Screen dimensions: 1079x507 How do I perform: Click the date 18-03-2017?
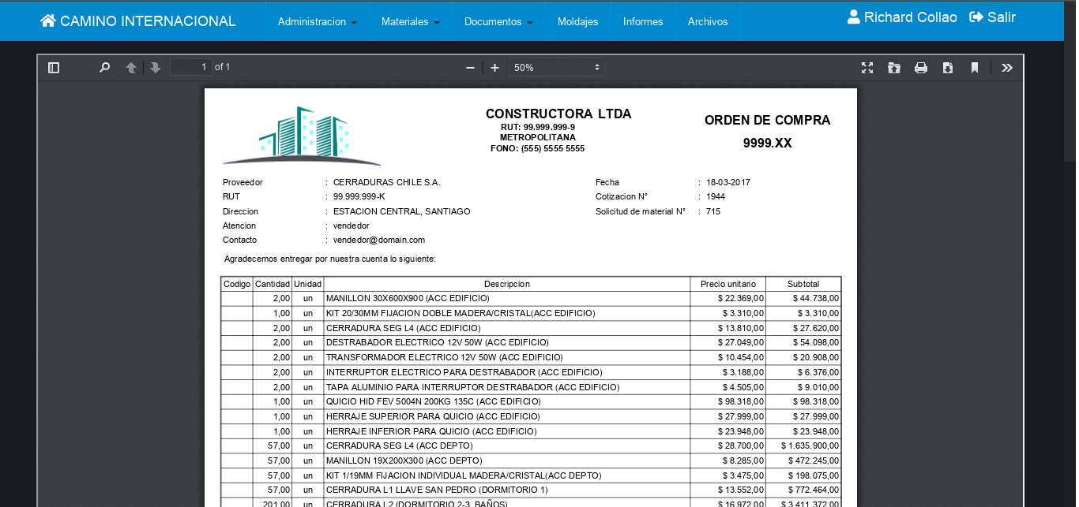(x=728, y=182)
